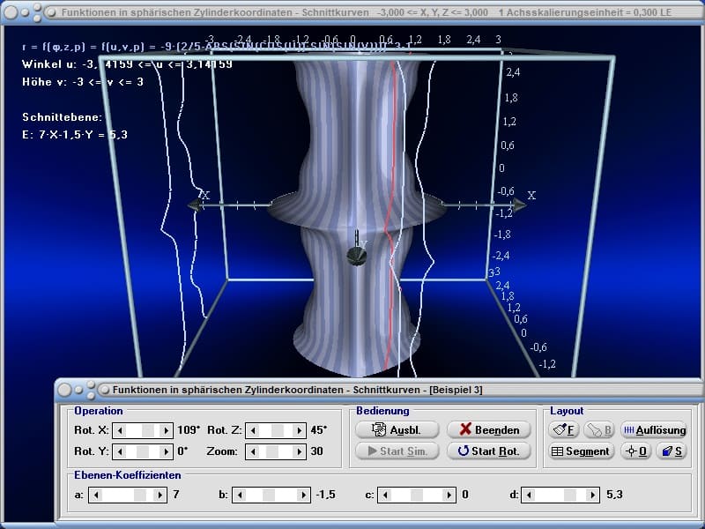Click the right X axis label in plot
Image resolution: width=705 pixels, height=529 pixels.
[x=531, y=195]
